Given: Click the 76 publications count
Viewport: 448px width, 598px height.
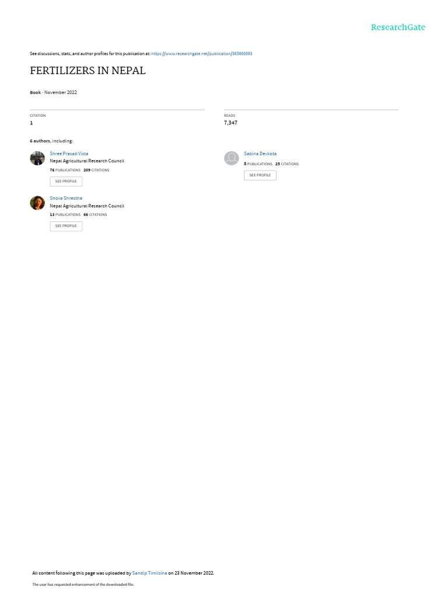Looking at the screenshot, I should pyautogui.click(x=65, y=170).
